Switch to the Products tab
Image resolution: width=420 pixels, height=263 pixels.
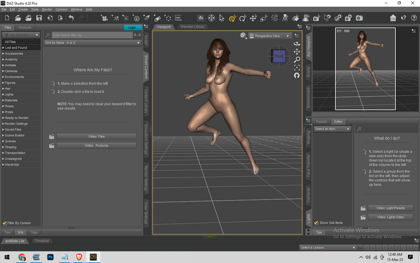tap(25, 27)
